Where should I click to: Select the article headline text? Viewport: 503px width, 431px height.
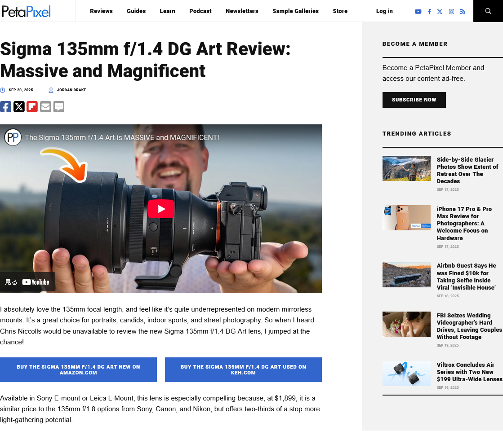(145, 60)
